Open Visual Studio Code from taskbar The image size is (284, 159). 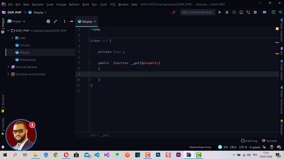coord(97,155)
